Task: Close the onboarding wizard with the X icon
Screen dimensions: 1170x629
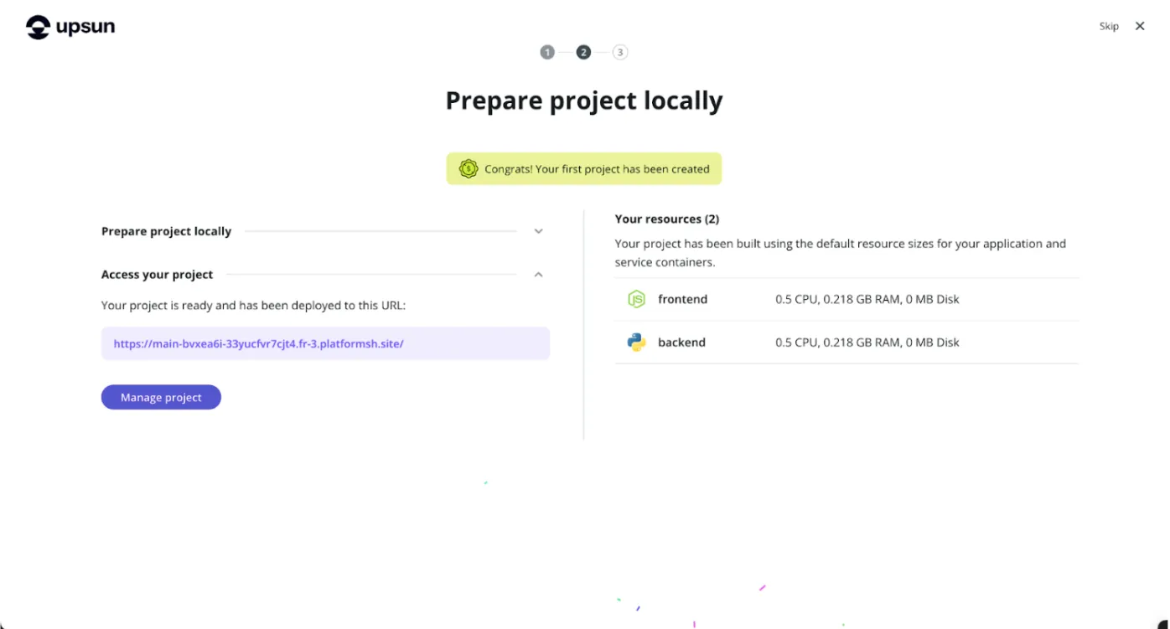Action: pyautogui.click(x=1139, y=26)
